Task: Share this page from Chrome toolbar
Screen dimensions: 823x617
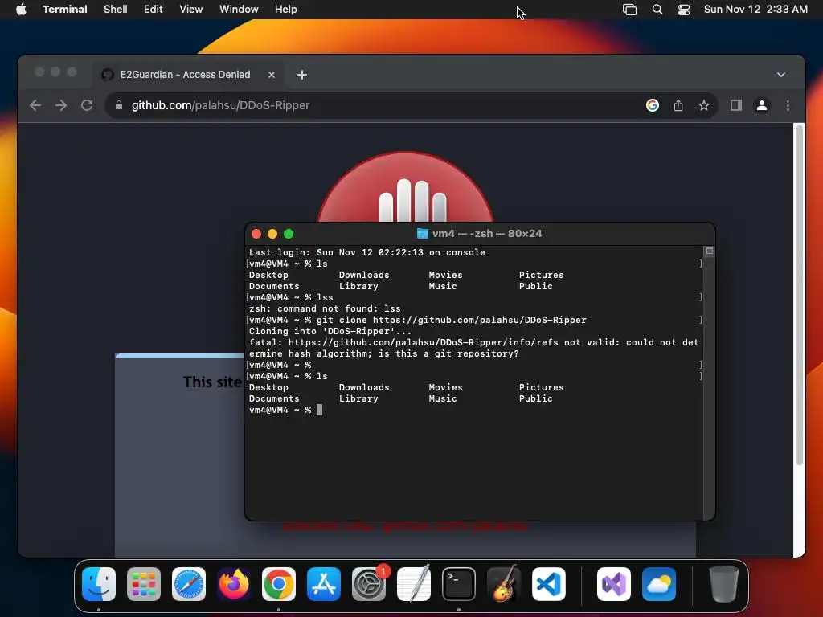Action: (678, 105)
